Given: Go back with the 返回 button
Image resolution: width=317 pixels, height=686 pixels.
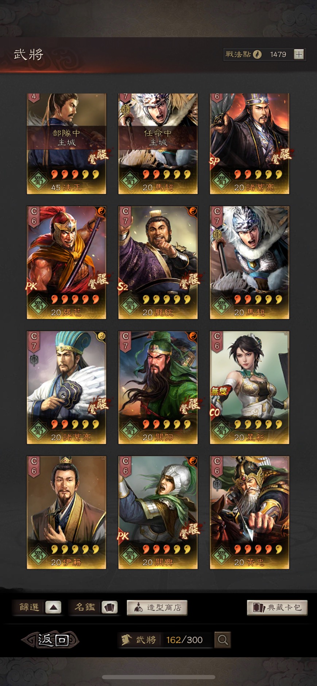Looking at the screenshot, I should pyautogui.click(x=50, y=640).
